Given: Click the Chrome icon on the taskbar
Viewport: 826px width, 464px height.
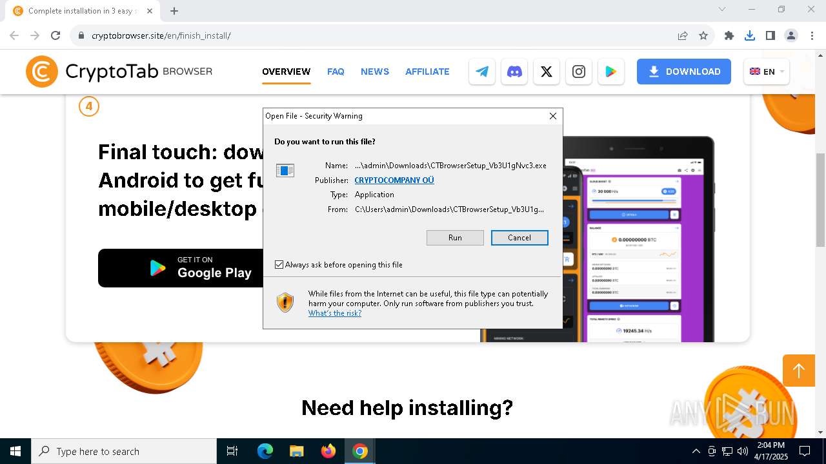Looking at the screenshot, I should 360,451.
